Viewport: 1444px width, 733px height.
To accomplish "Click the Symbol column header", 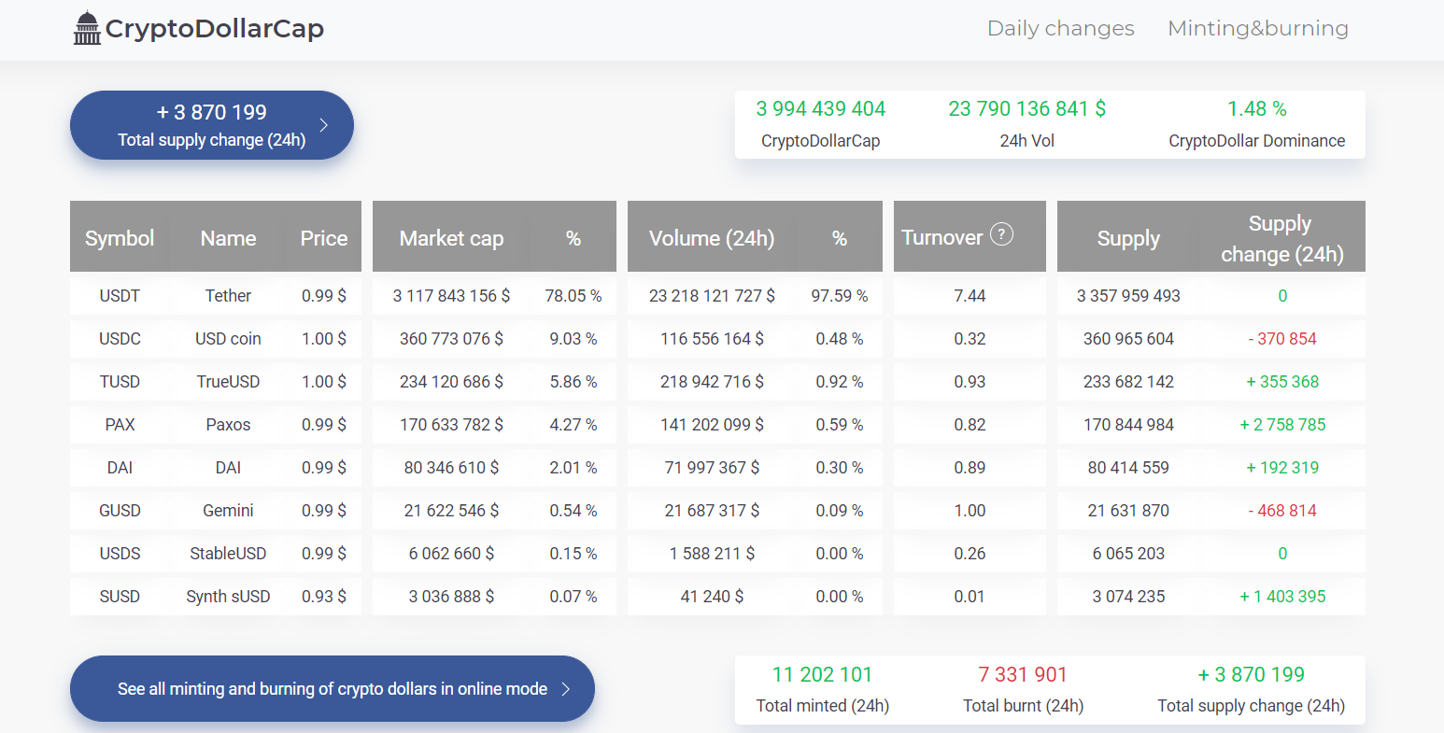I will (x=120, y=238).
